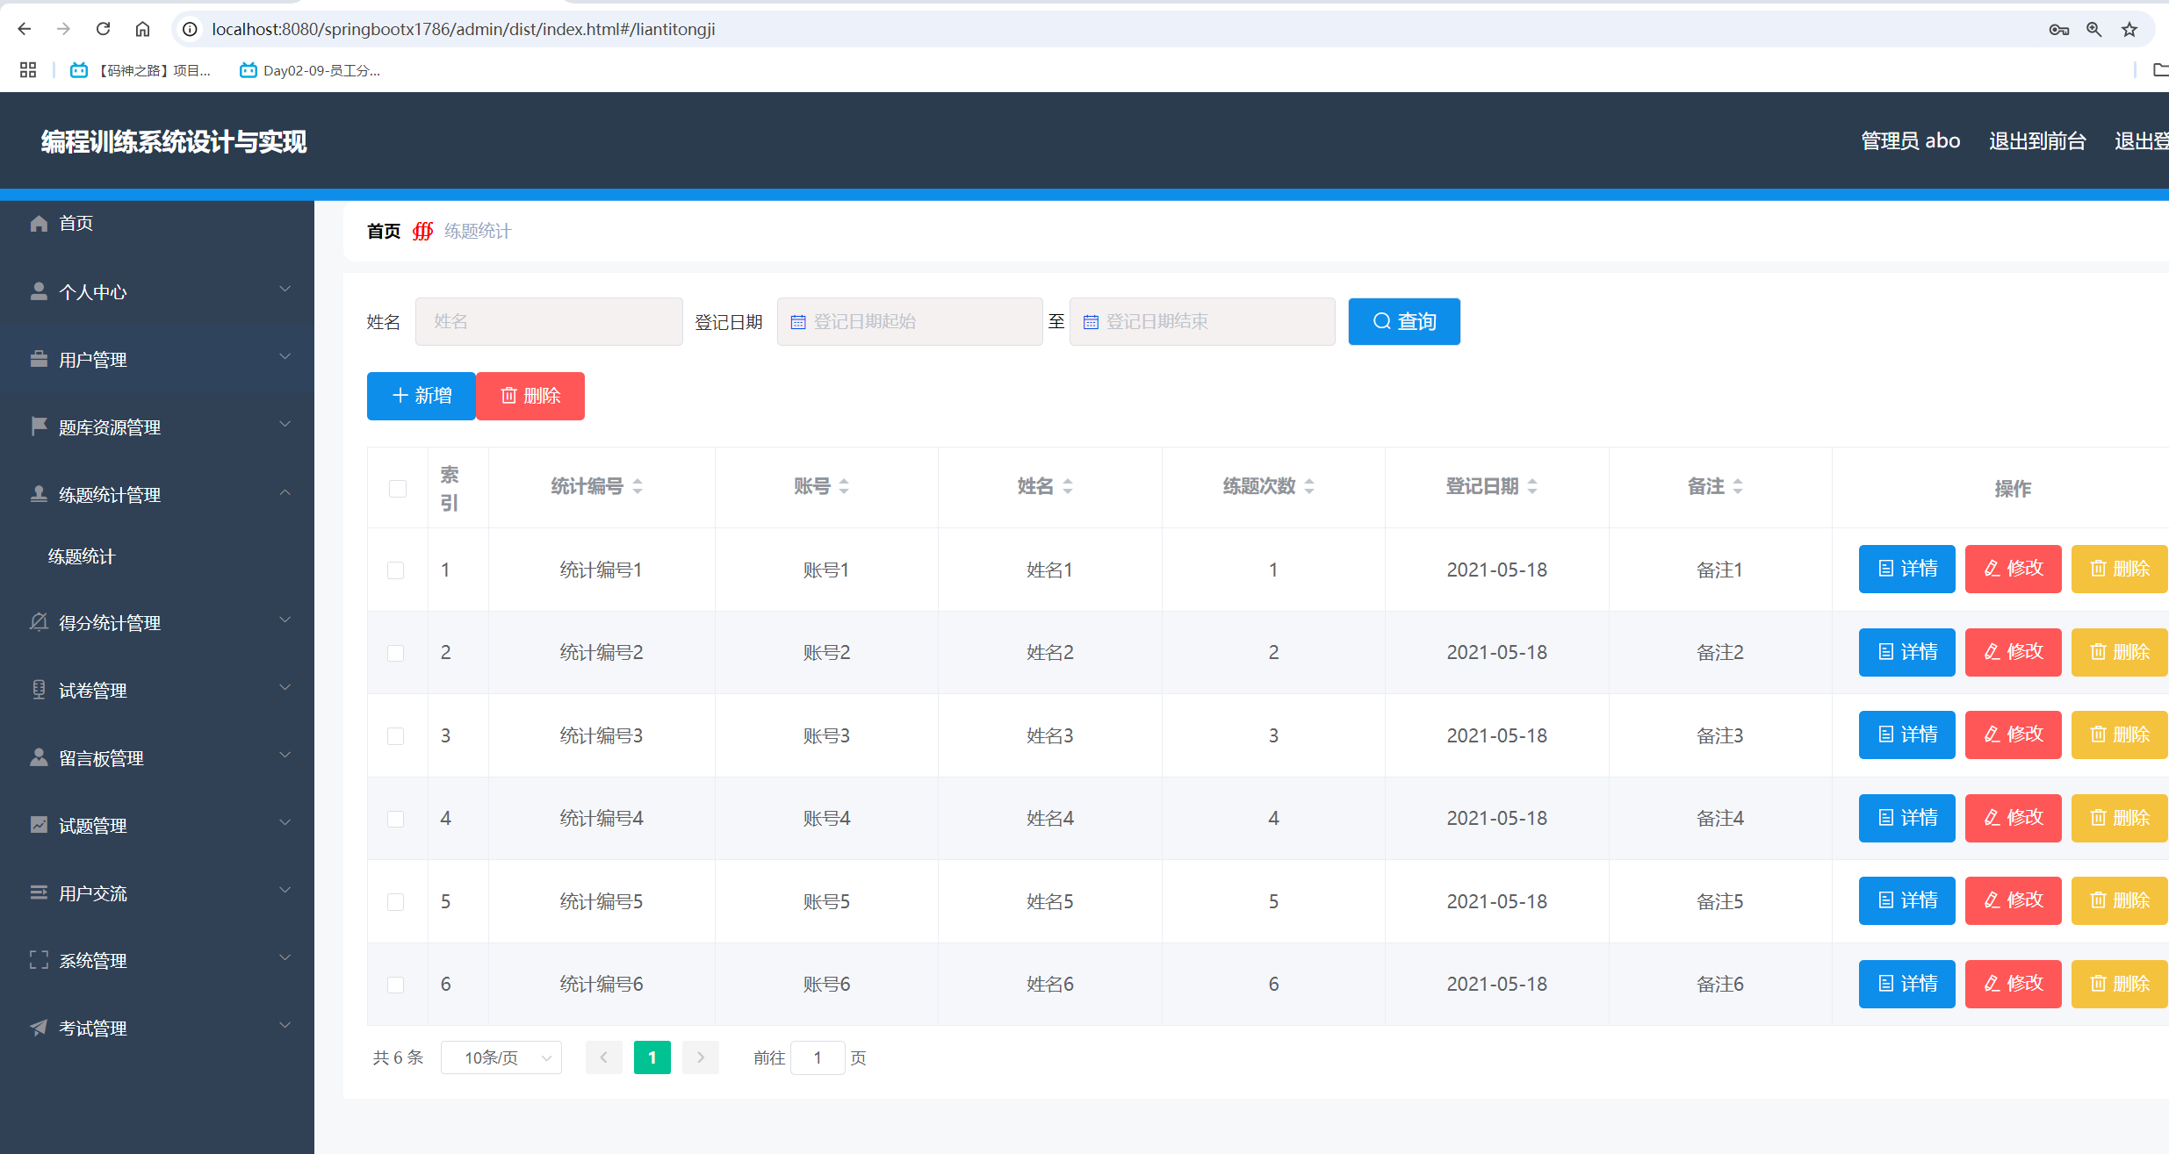Check the row 4 checkbox

pos(396,819)
